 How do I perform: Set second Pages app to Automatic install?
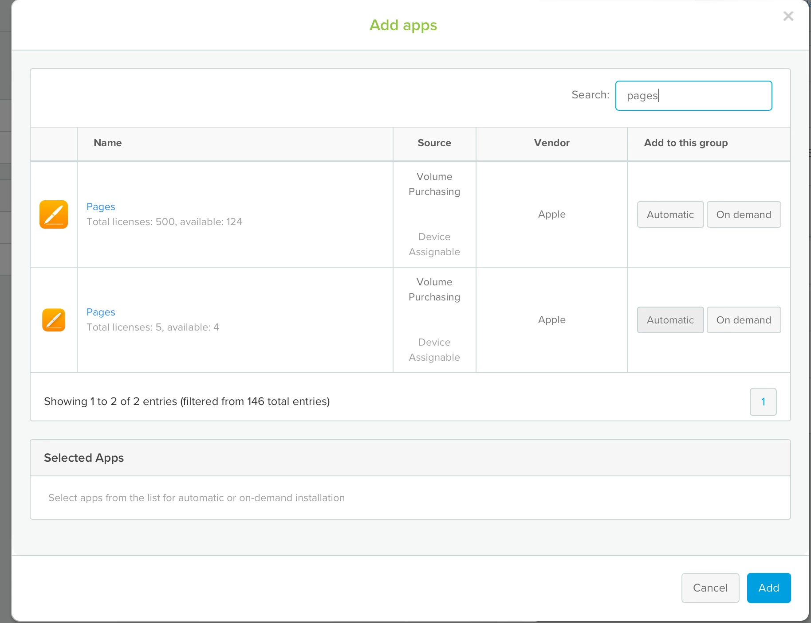tap(670, 320)
